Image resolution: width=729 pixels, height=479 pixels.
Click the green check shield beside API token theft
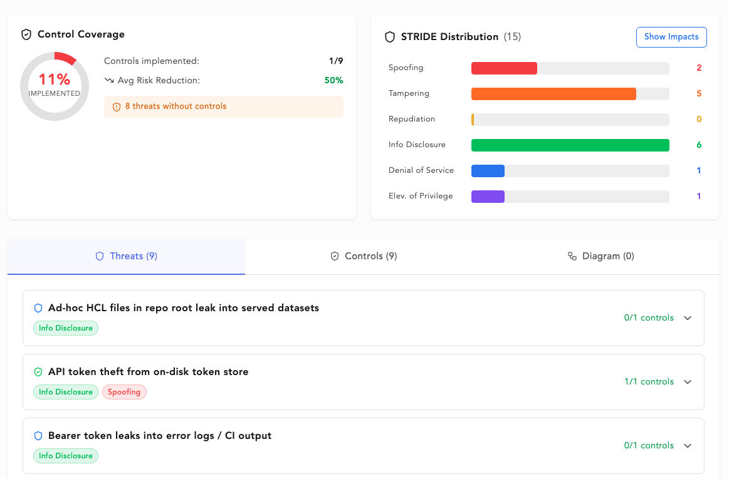39,372
